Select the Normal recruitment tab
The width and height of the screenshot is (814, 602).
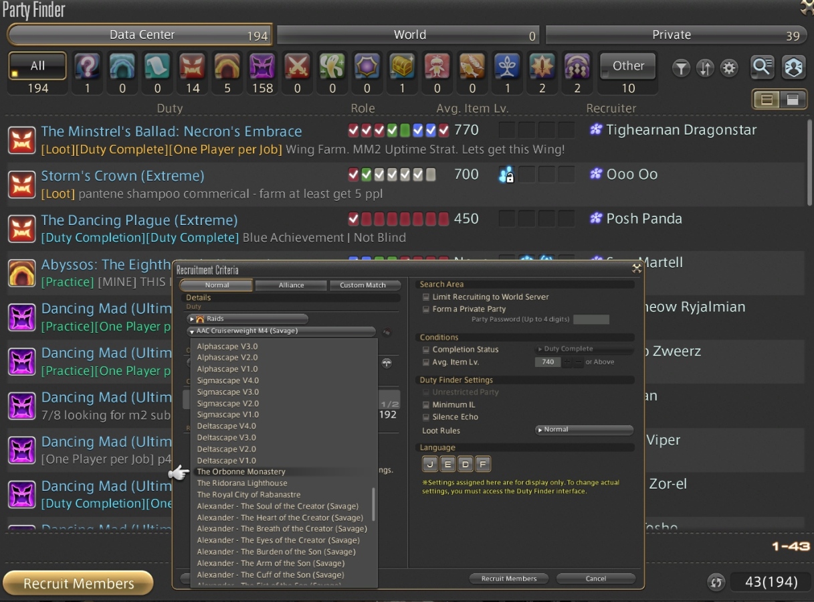217,285
